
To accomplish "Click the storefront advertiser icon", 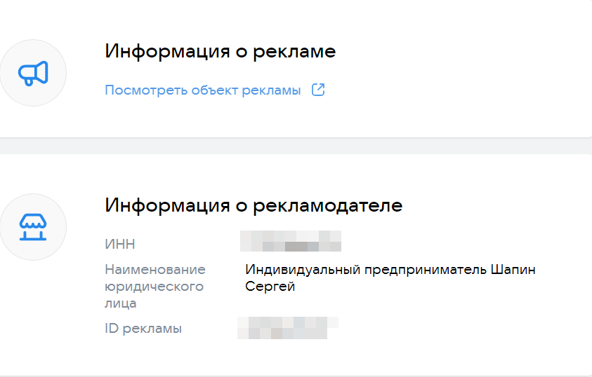I will coord(33,227).
